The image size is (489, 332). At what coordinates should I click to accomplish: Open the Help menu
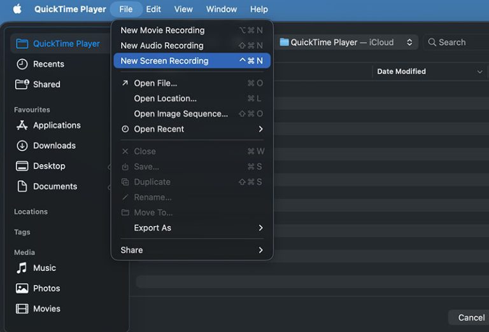pos(259,10)
